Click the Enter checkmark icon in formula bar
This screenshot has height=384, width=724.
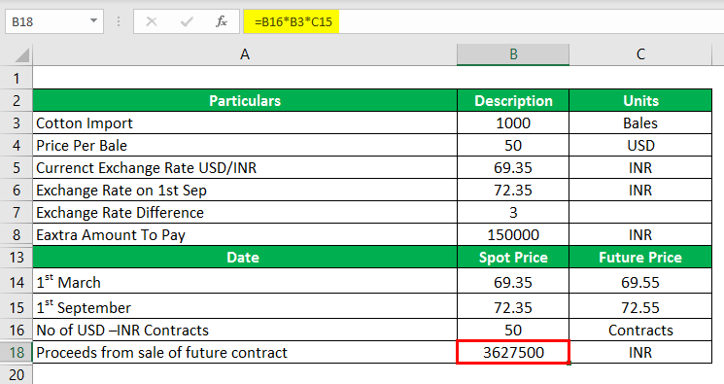click(x=187, y=21)
